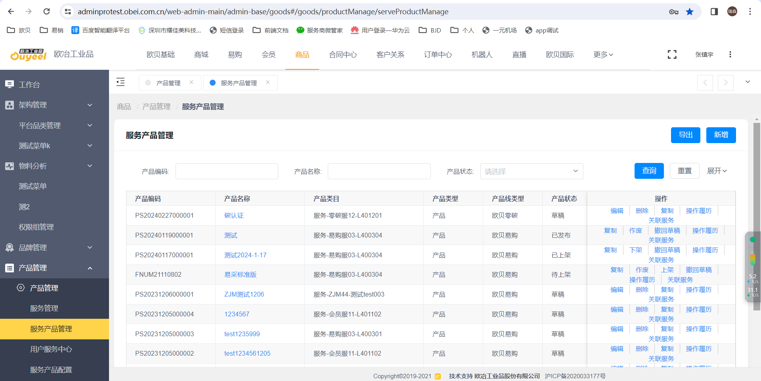The height and width of the screenshot is (381, 761).
Task: Click the 查询 button
Action: pos(649,171)
